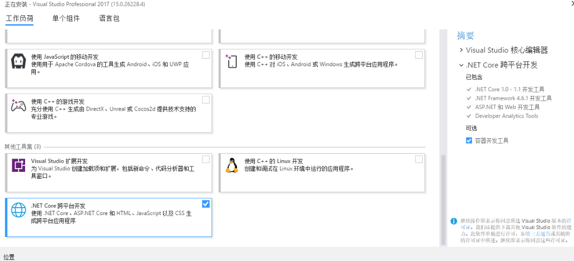Click the 摘要 summary heading

[x=466, y=35]
